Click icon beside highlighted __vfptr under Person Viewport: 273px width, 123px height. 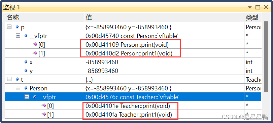click(x=35, y=97)
